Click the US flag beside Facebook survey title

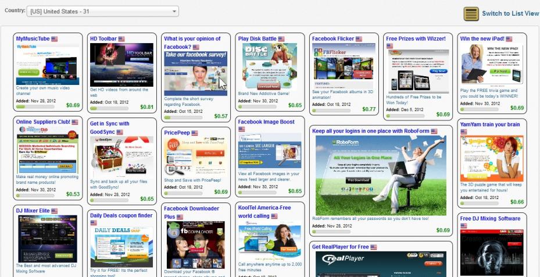click(x=196, y=47)
